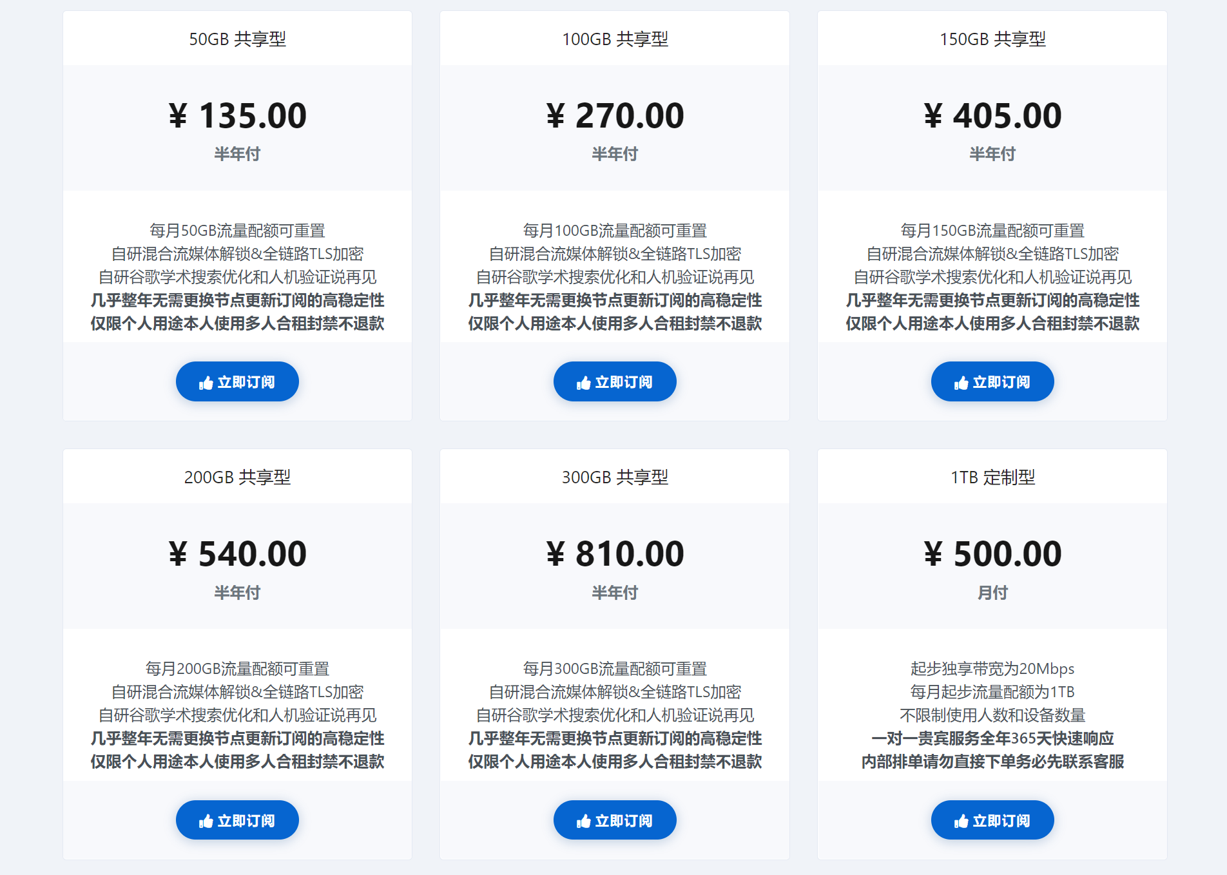This screenshot has width=1227, height=875.
Task: Click the ¥ 405.00 price
Action: [992, 116]
